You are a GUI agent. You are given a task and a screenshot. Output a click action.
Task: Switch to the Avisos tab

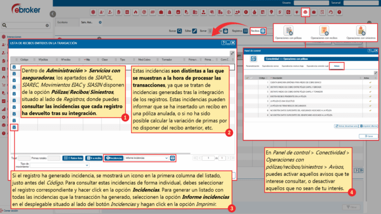pyautogui.click(x=337, y=66)
